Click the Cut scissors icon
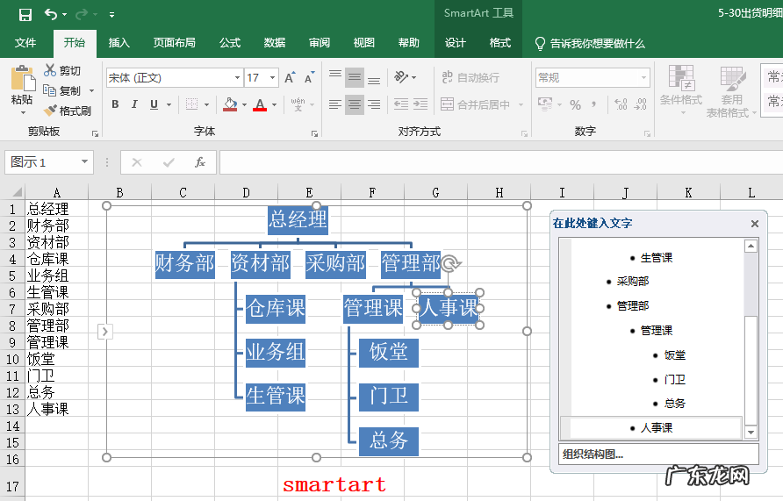This screenshot has width=783, height=501. (x=50, y=70)
